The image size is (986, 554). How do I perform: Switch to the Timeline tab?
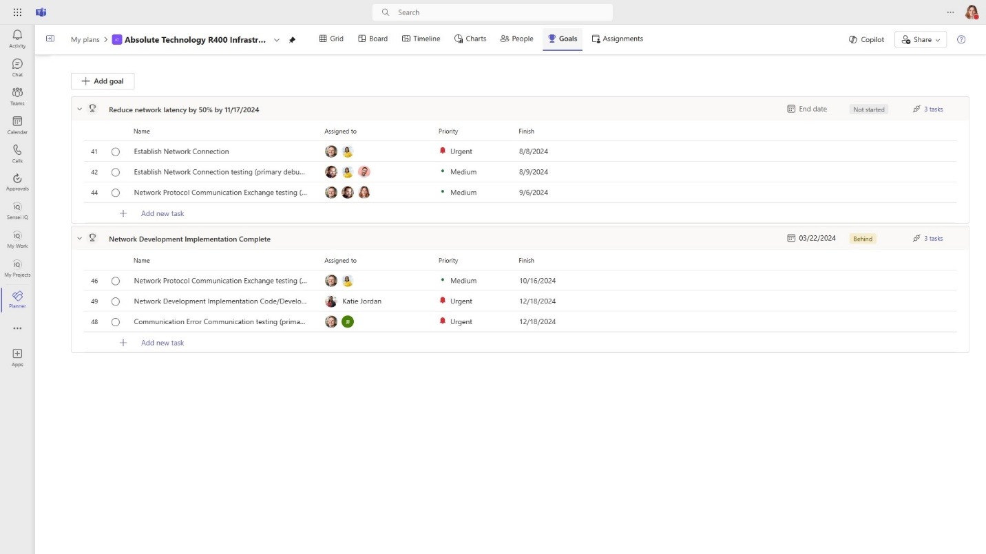421,39
